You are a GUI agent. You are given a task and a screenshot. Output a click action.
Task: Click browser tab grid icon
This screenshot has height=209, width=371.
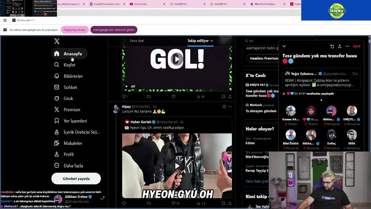5,20
